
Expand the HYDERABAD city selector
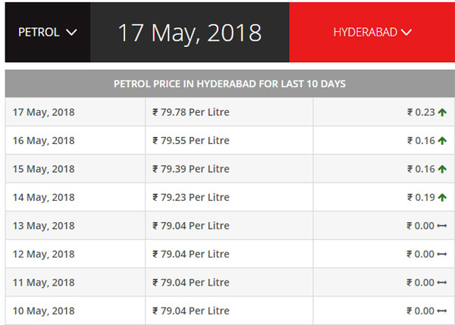tap(372, 32)
